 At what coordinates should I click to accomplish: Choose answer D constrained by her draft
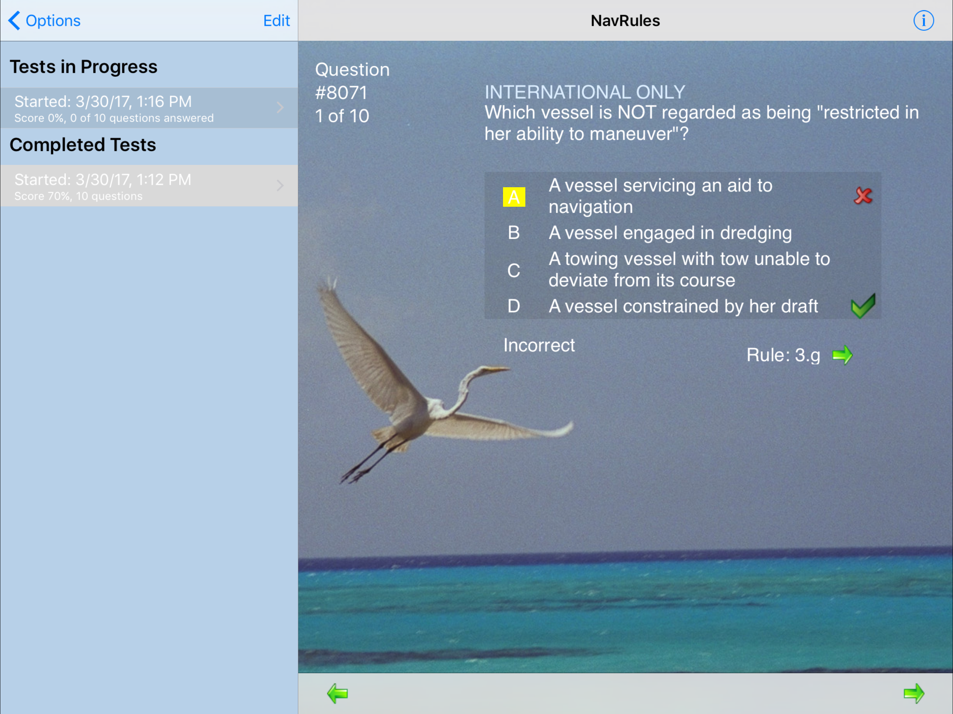point(683,306)
